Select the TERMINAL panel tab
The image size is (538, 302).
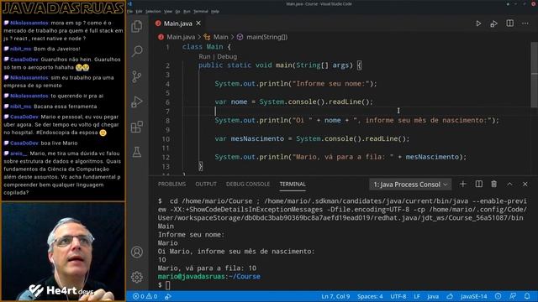point(293,185)
